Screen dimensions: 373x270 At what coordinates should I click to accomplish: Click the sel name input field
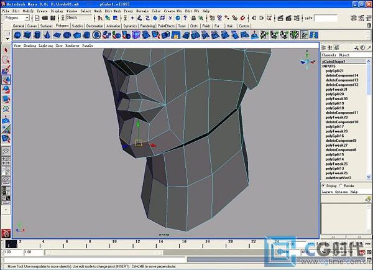pos(325,18)
